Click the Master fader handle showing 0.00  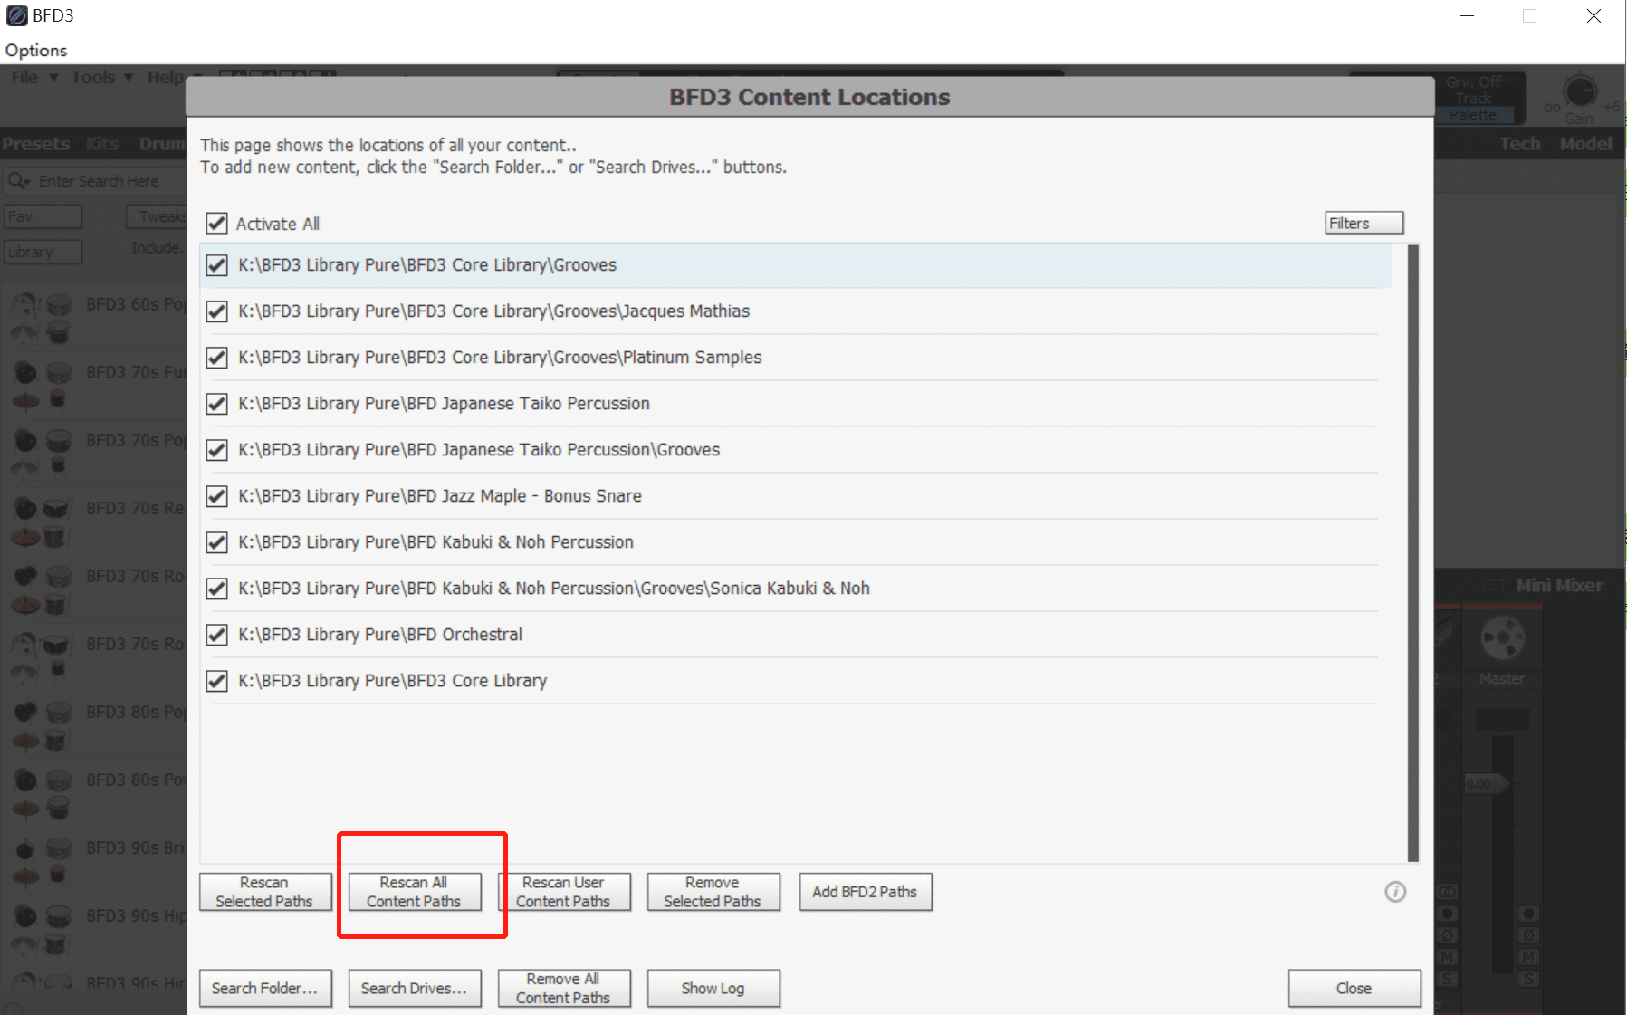1487,783
